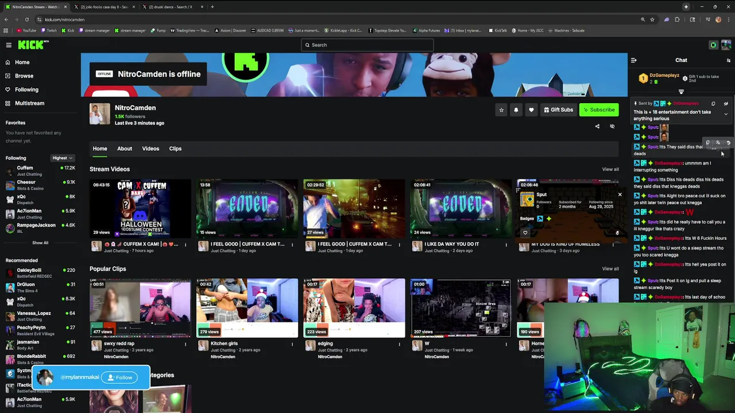This screenshot has height=413, width=735.
Task: Open jasmanian in Recommended
Action: [x=40, y=345]
